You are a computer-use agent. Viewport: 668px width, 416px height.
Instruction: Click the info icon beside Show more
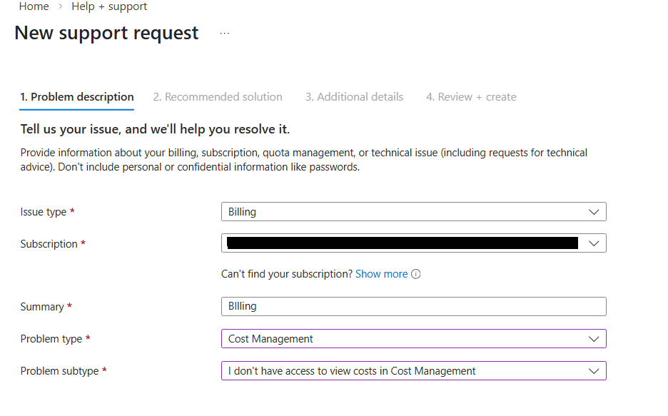(416, 274)
